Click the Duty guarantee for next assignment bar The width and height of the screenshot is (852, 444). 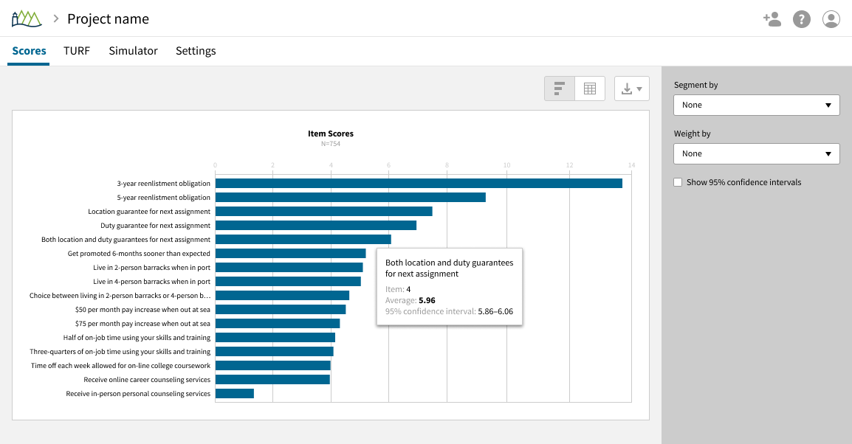click(316, 225)
